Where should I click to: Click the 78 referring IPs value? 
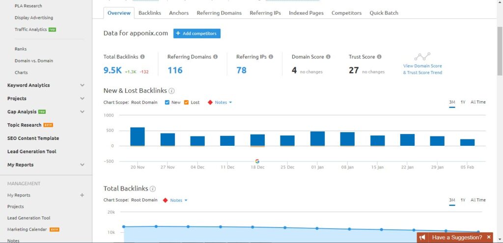(242, 70)
